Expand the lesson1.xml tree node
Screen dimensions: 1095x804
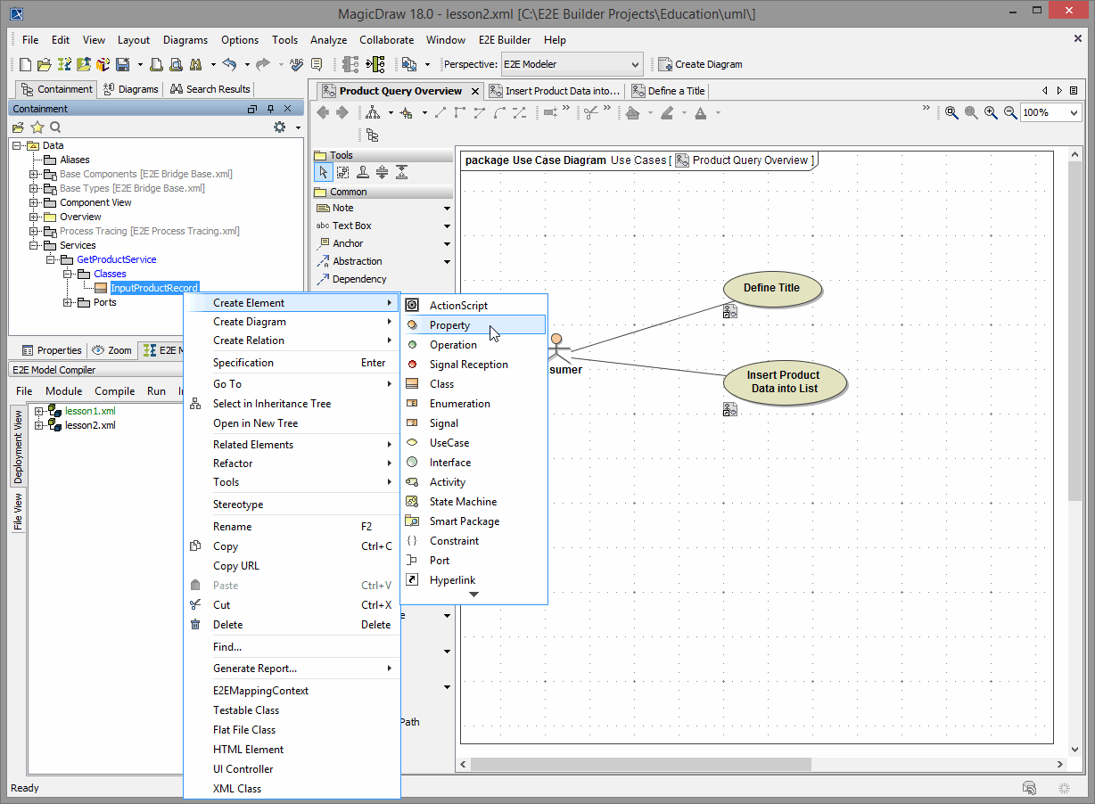39,411
